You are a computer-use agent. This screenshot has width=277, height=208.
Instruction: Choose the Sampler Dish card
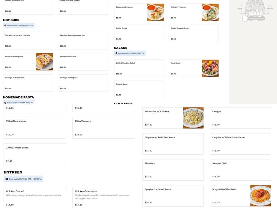tap(240, 170)
